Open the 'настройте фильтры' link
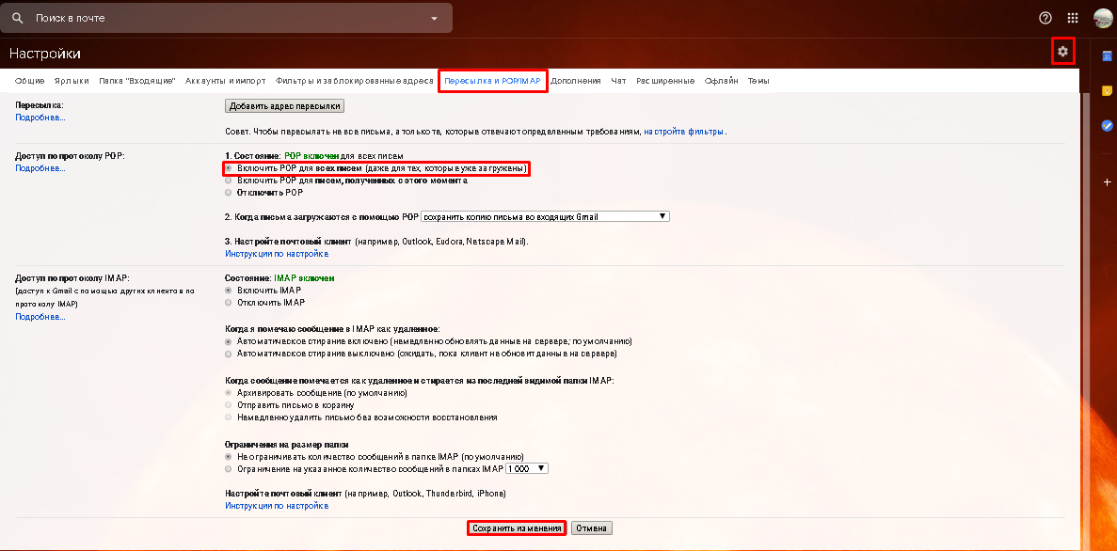The height and width of the screenshot is (551, 1117). 684,132
